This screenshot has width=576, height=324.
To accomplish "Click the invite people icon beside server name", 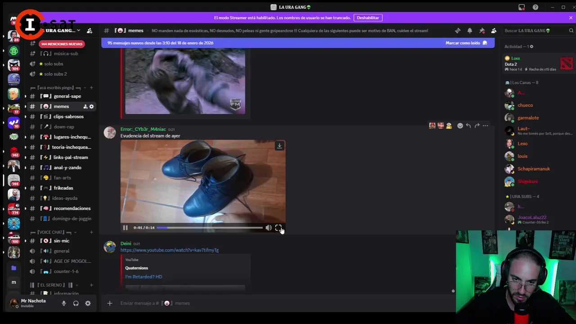I will pyautogui.click(x=90, y=31).
